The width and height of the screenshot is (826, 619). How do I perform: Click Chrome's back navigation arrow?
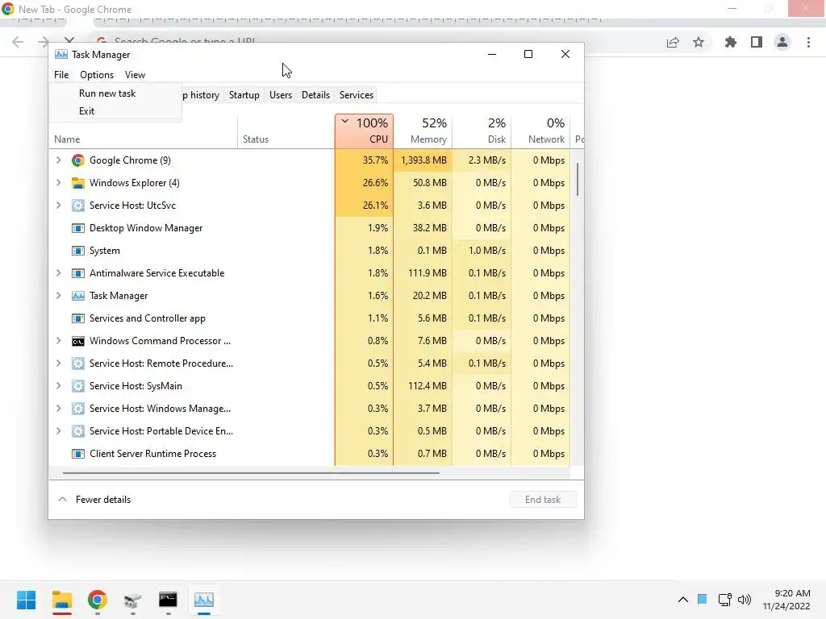tap(18, 42)
